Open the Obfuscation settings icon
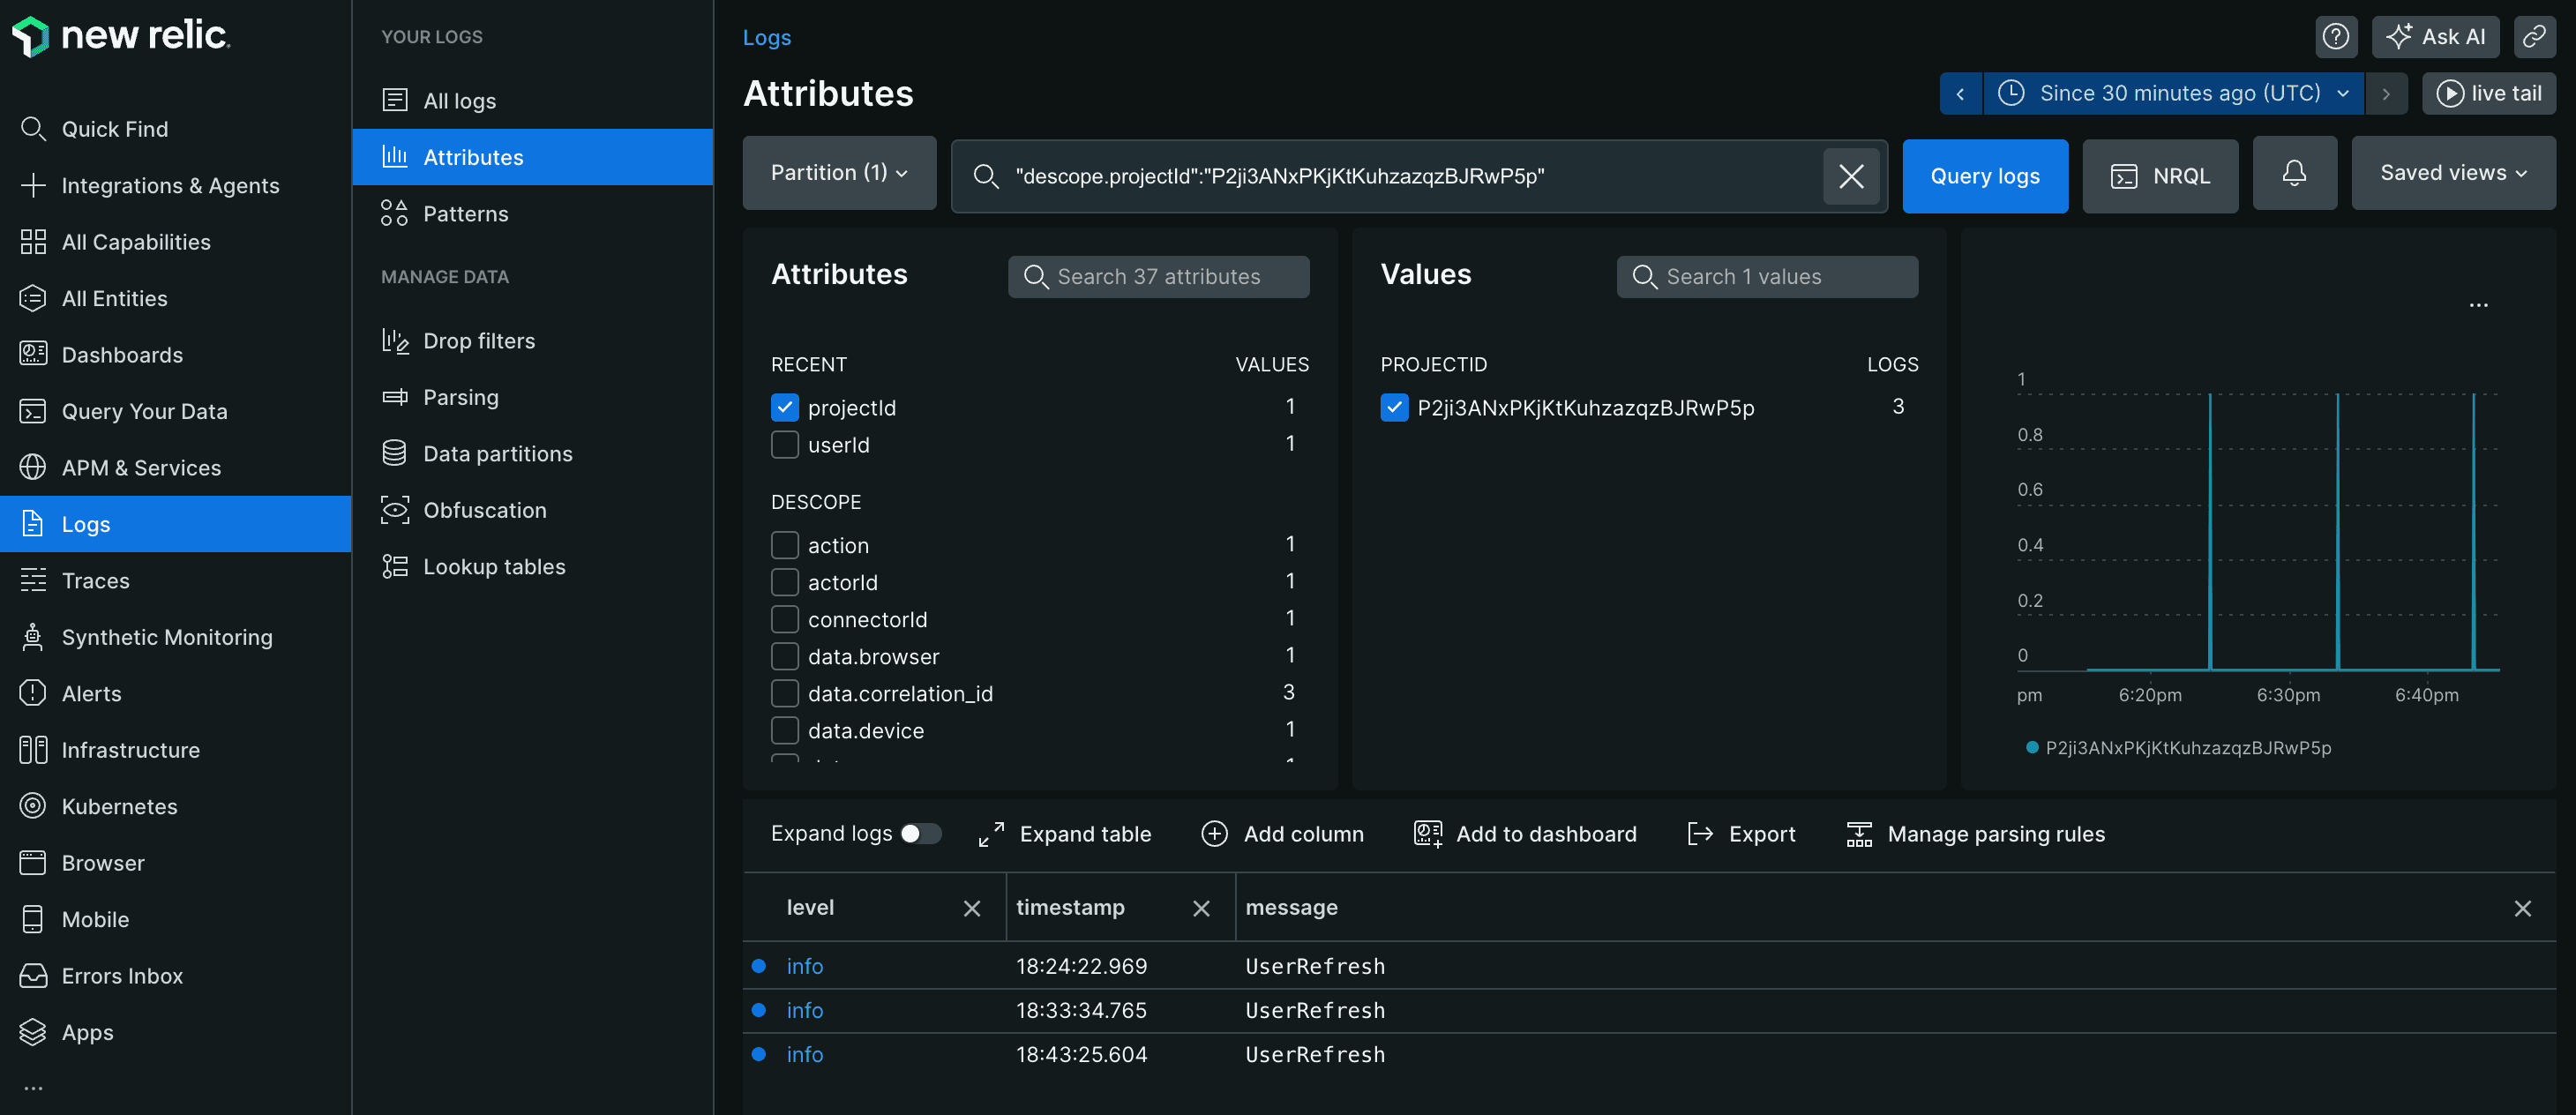This screenshot has height=1115, width=2576. point(394,510)
